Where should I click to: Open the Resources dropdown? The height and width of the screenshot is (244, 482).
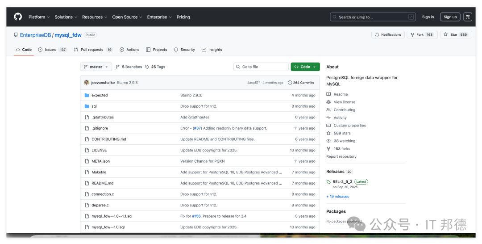[x=94, y=17]
